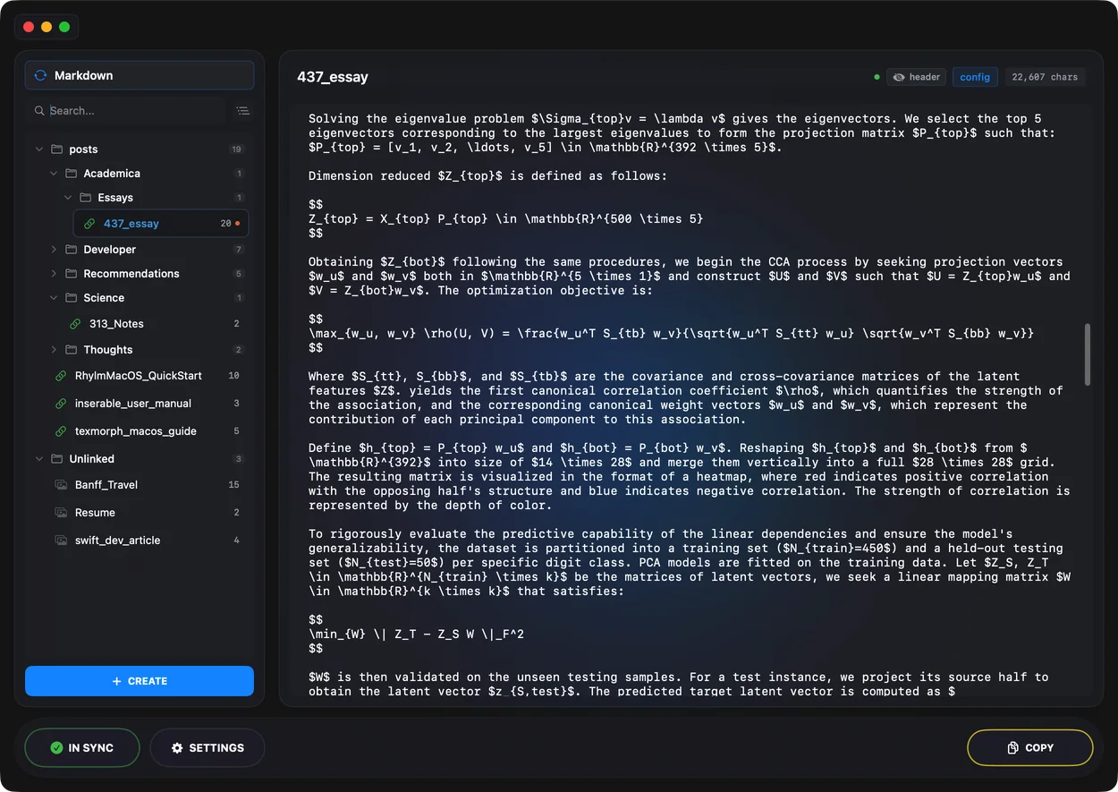Collapse the posts folder chevron
Image resolution: width=1118 pixels, height=792 pixels.
[39, 149]
